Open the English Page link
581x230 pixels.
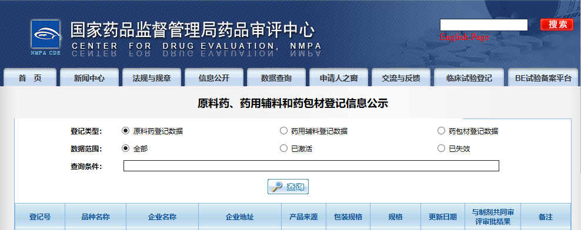pyautogui.click(x=465, y=37)
